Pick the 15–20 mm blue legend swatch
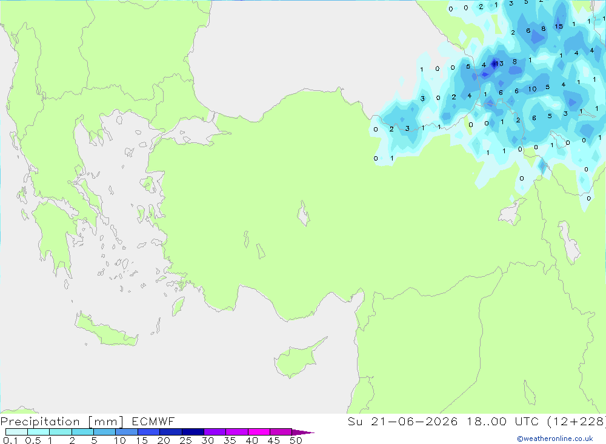Viewport: 606px width, 444px height. click(x=148, y=432)
